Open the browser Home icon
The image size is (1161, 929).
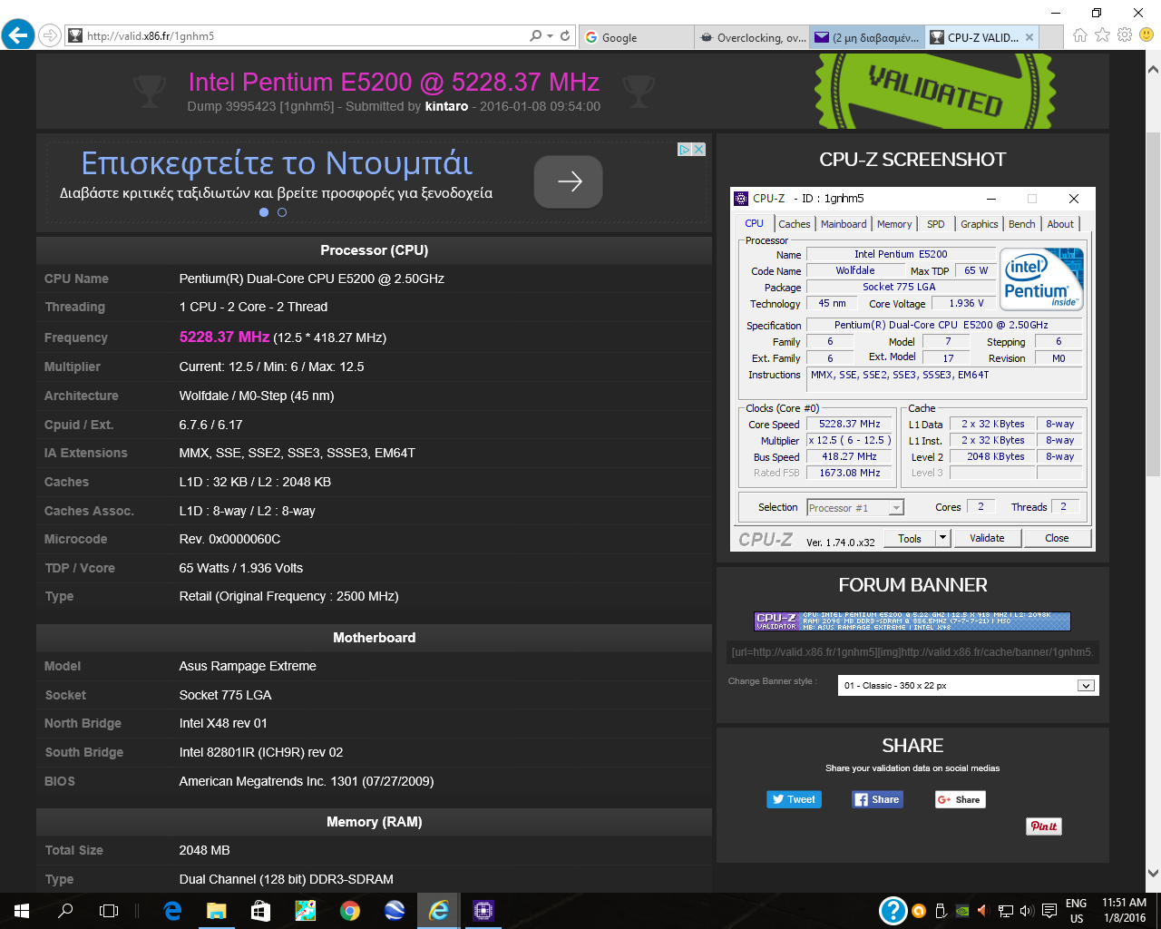click(1079, 35)
